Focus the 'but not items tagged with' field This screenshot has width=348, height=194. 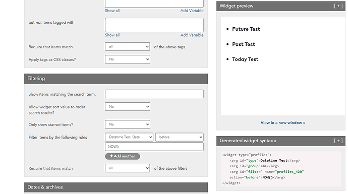click(x=154, y=25)
